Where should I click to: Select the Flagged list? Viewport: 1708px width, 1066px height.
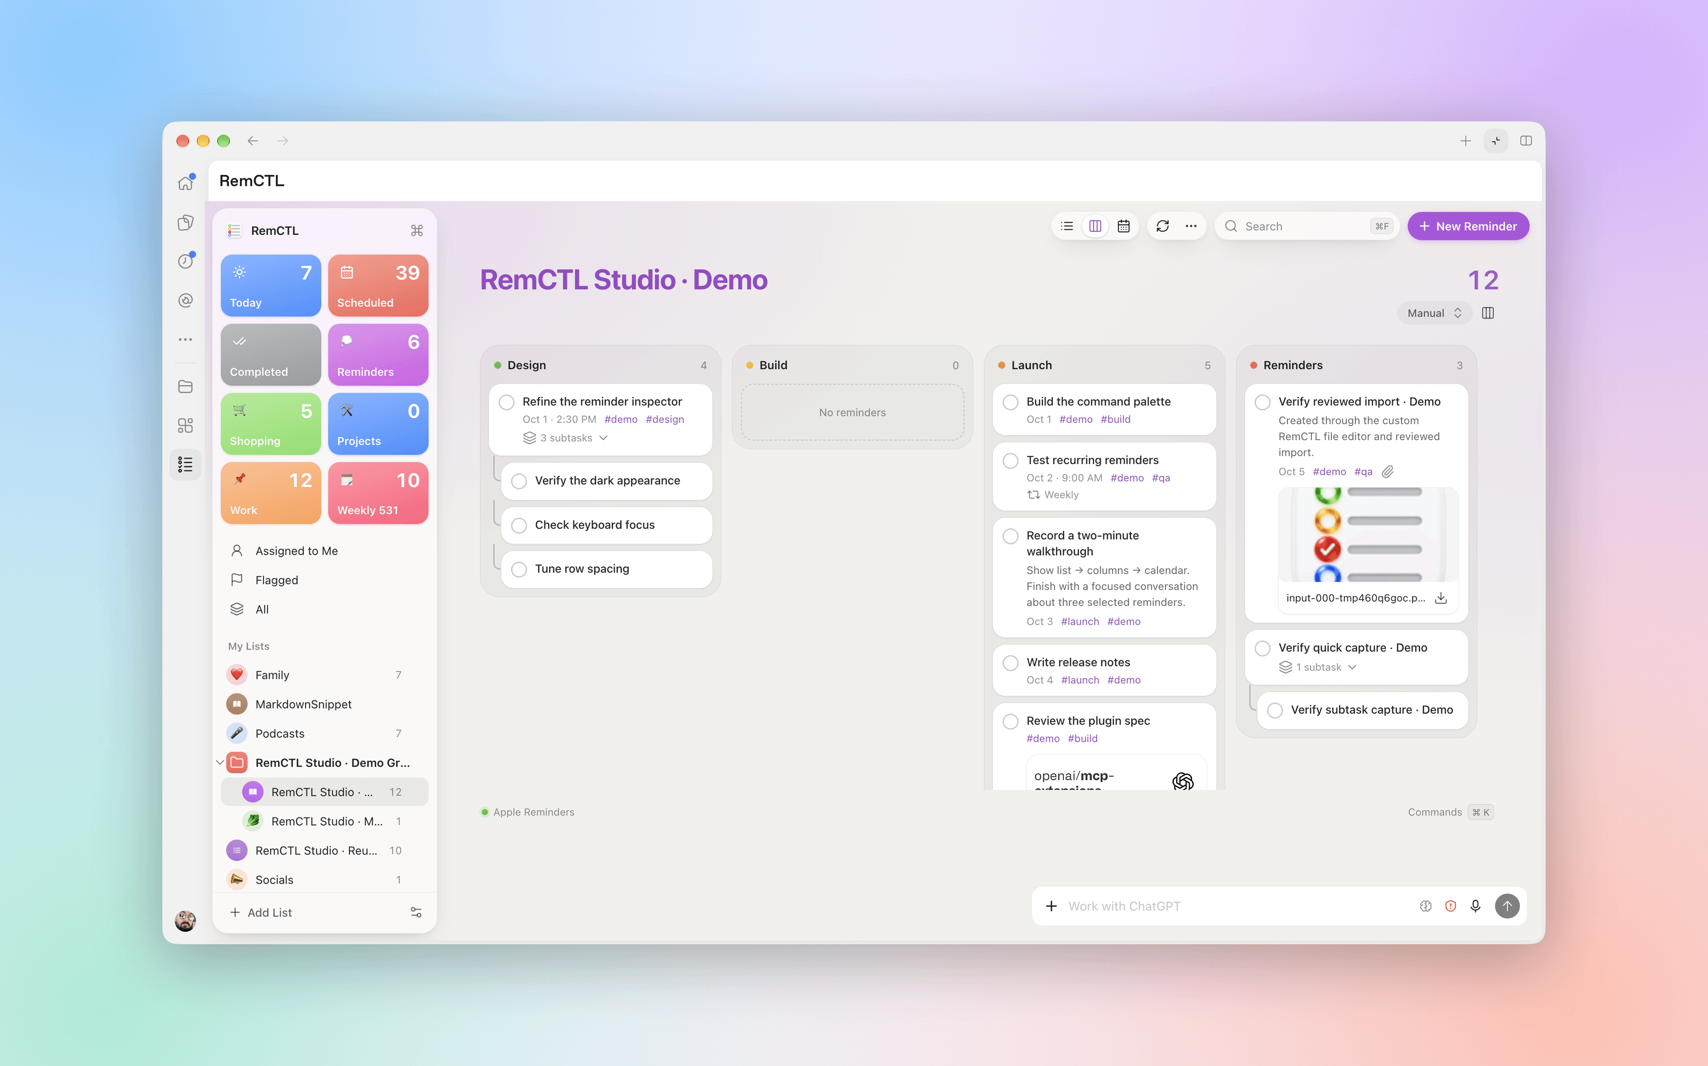(324, 580)
